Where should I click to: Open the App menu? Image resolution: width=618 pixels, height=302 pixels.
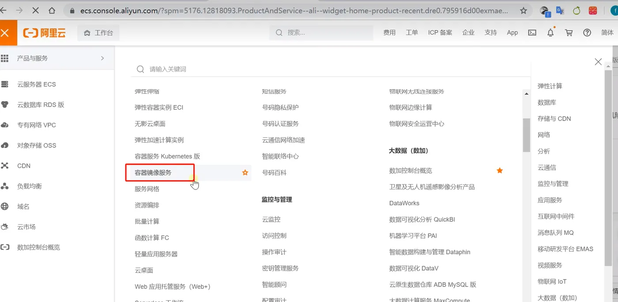click(x=512, y=33)
